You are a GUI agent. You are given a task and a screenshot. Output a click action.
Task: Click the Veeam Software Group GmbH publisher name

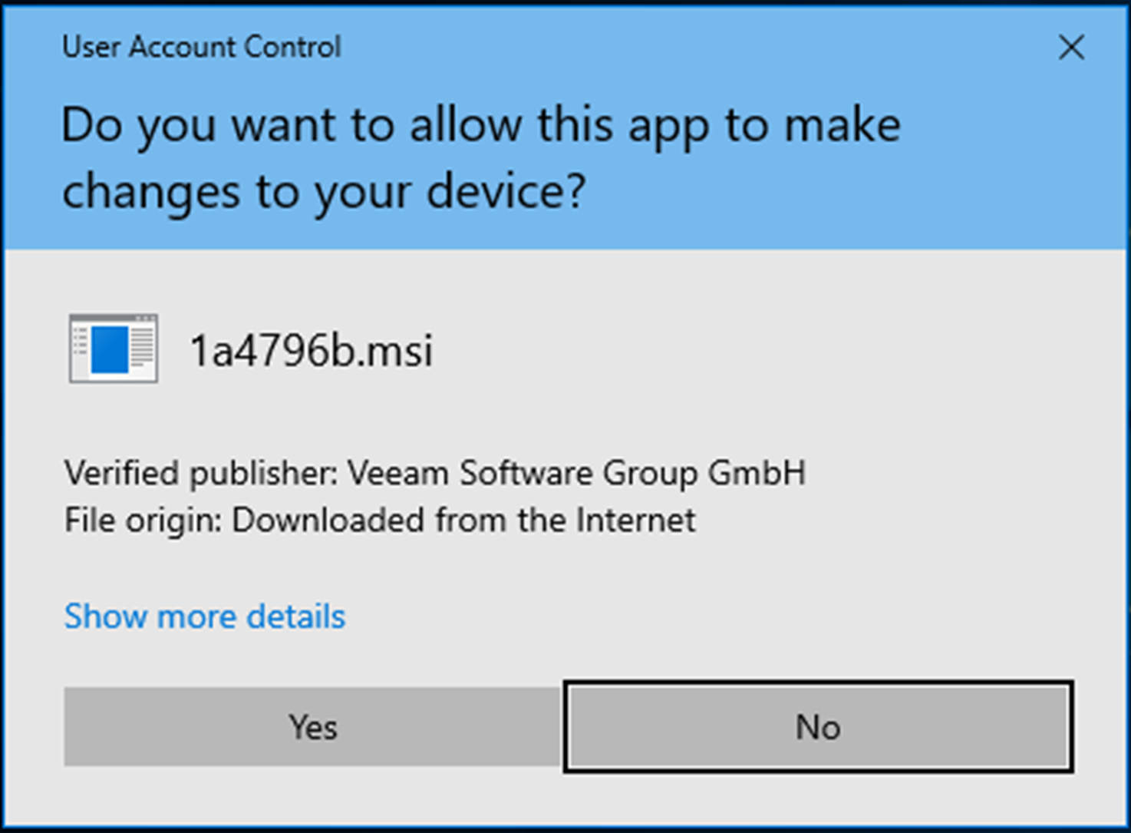point(576,473)
